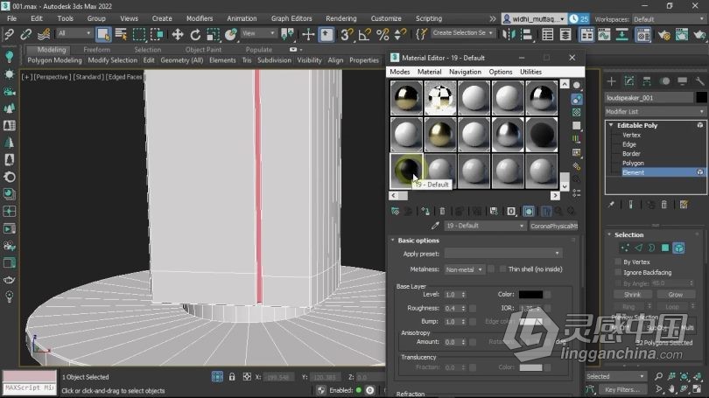Screen dimensions: 709x398
Task: Toggle 3D Snaps button
Action: coord(347,34)
